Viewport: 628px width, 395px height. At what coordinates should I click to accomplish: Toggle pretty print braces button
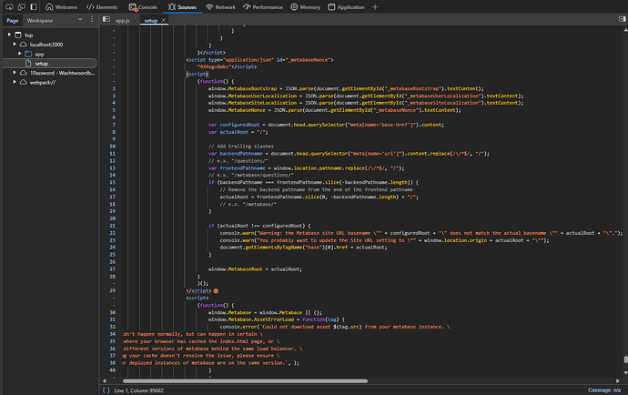tap(106, 390)
